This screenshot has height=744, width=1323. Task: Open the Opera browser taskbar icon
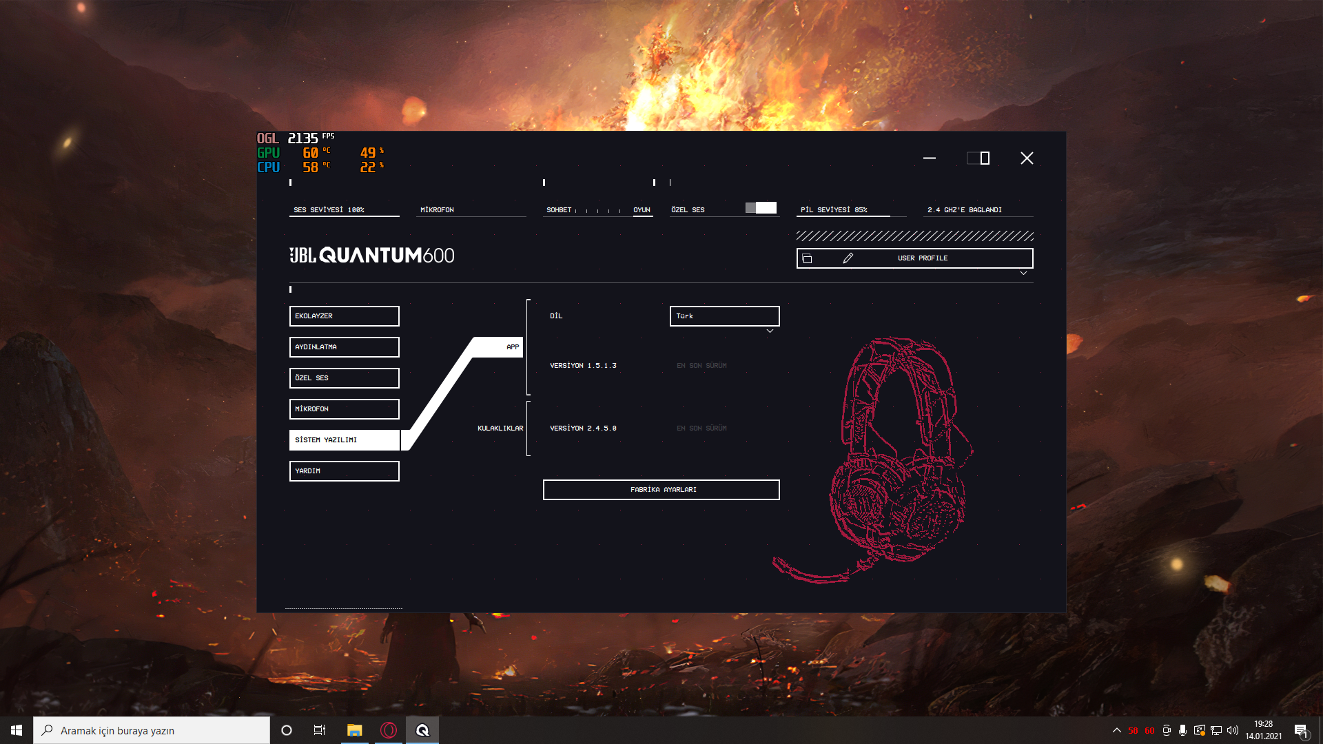[x=389, y=730]
